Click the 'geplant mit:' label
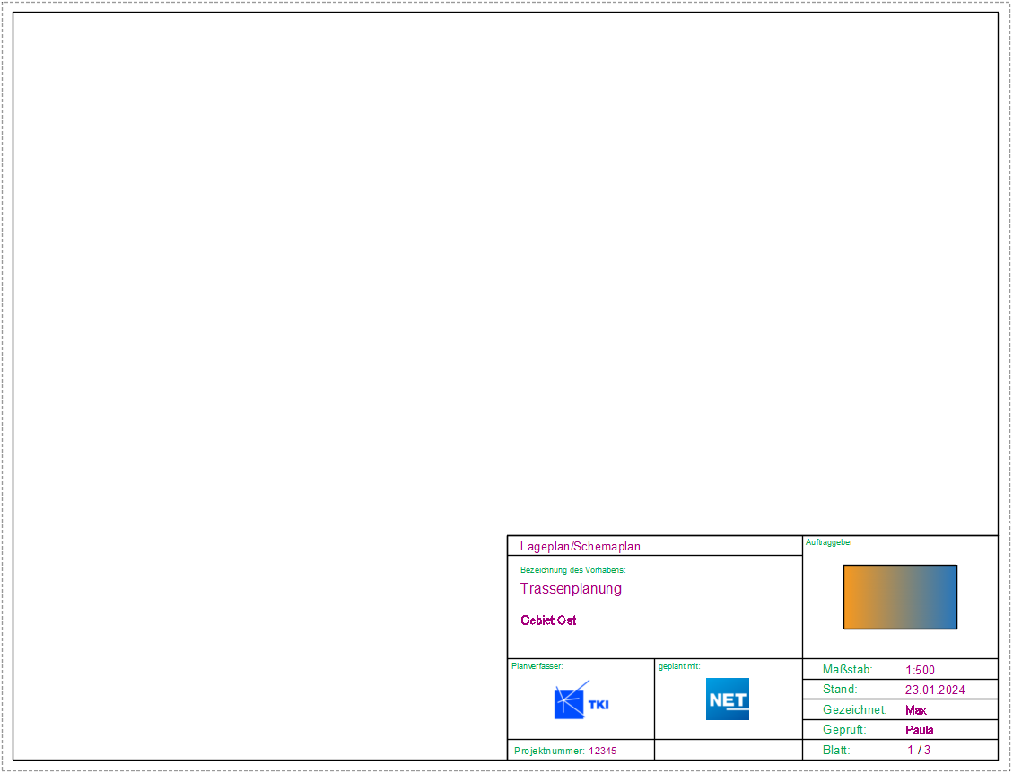 (679, 666)
